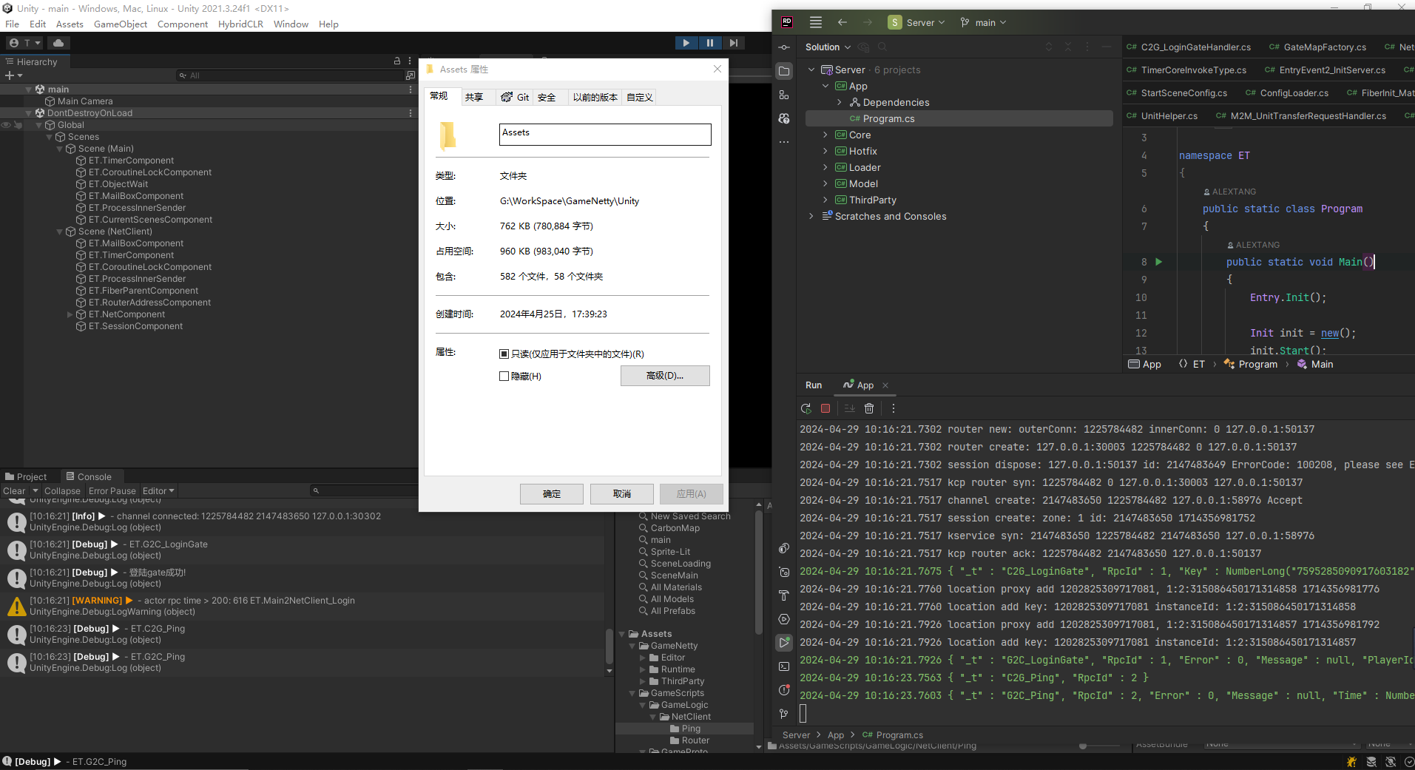The height and width of the screenshot is (770, 1415).
Task: Open Rider Commit tool window icon
Action: pyautogui.click(x=784, y=47)
